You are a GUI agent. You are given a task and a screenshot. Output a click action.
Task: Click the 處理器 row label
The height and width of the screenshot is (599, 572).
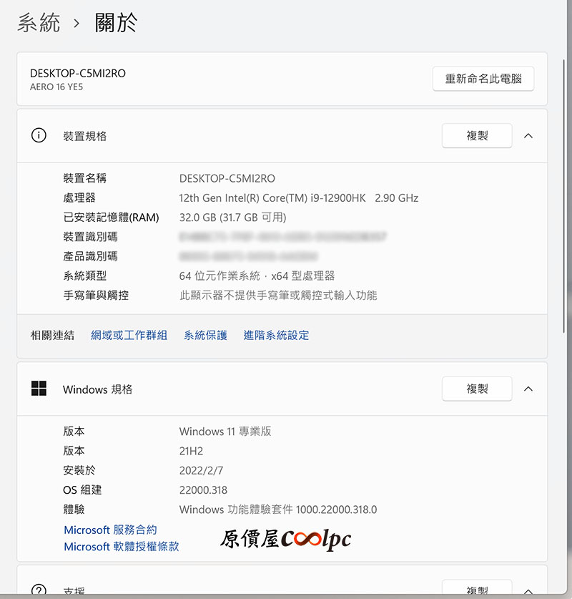pos(79,198)
